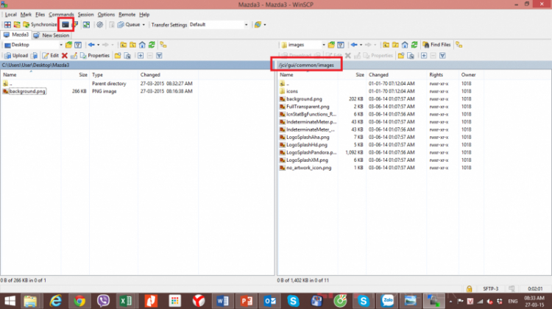Click the local Home Directory icon
The image size is (552, 309).
tap(142, 45)
